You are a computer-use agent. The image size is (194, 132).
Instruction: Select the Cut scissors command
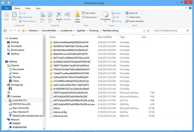pyautogui.click(x=22, y=13)
